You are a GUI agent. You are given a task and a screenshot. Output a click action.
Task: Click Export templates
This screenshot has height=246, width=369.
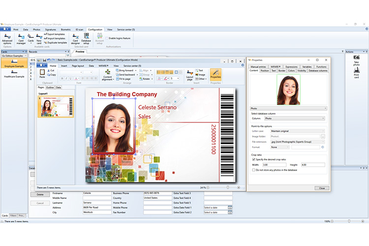coord(54,34)
